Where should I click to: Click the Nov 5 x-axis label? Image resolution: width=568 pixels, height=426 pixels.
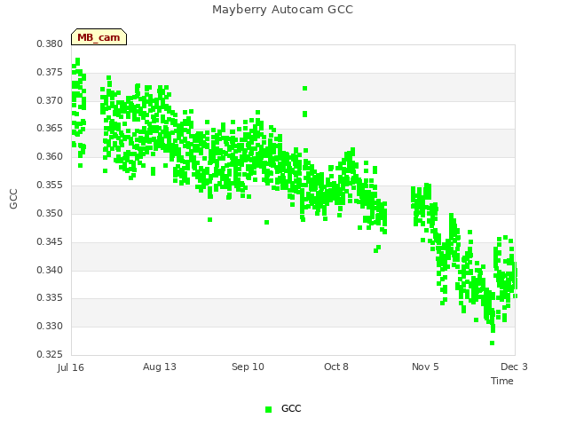[425, 367]
